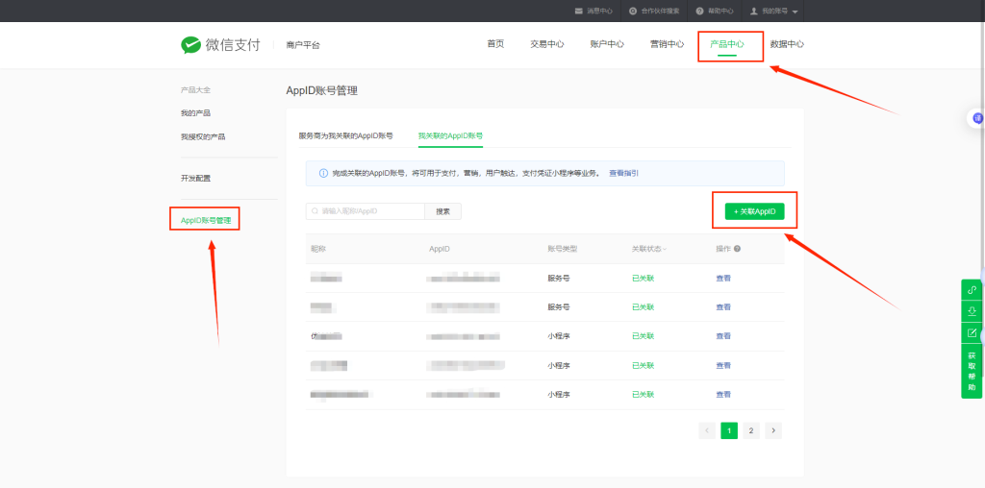Open 数据中心 in main navigation

787,44
